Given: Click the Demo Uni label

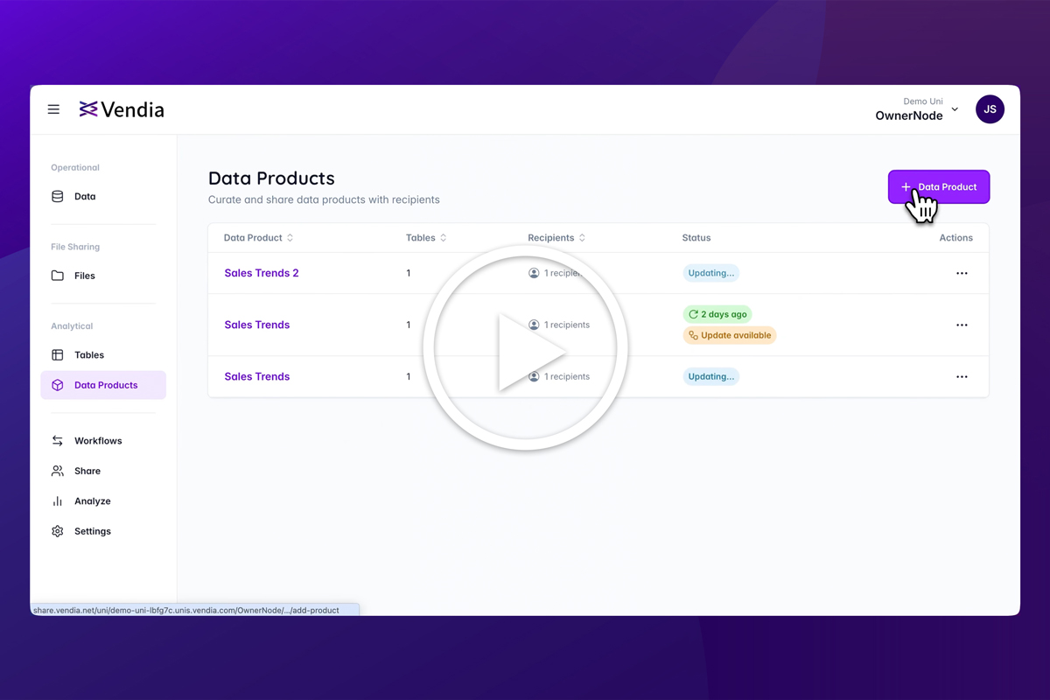Looking at the screenshot, I should pos(923,101).
